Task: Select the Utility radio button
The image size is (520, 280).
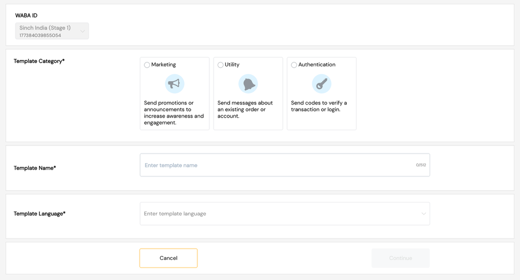Action: [220, 65]
